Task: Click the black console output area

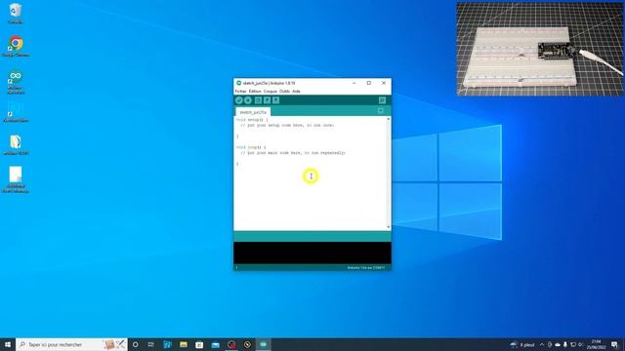Action: click(312, 253)
